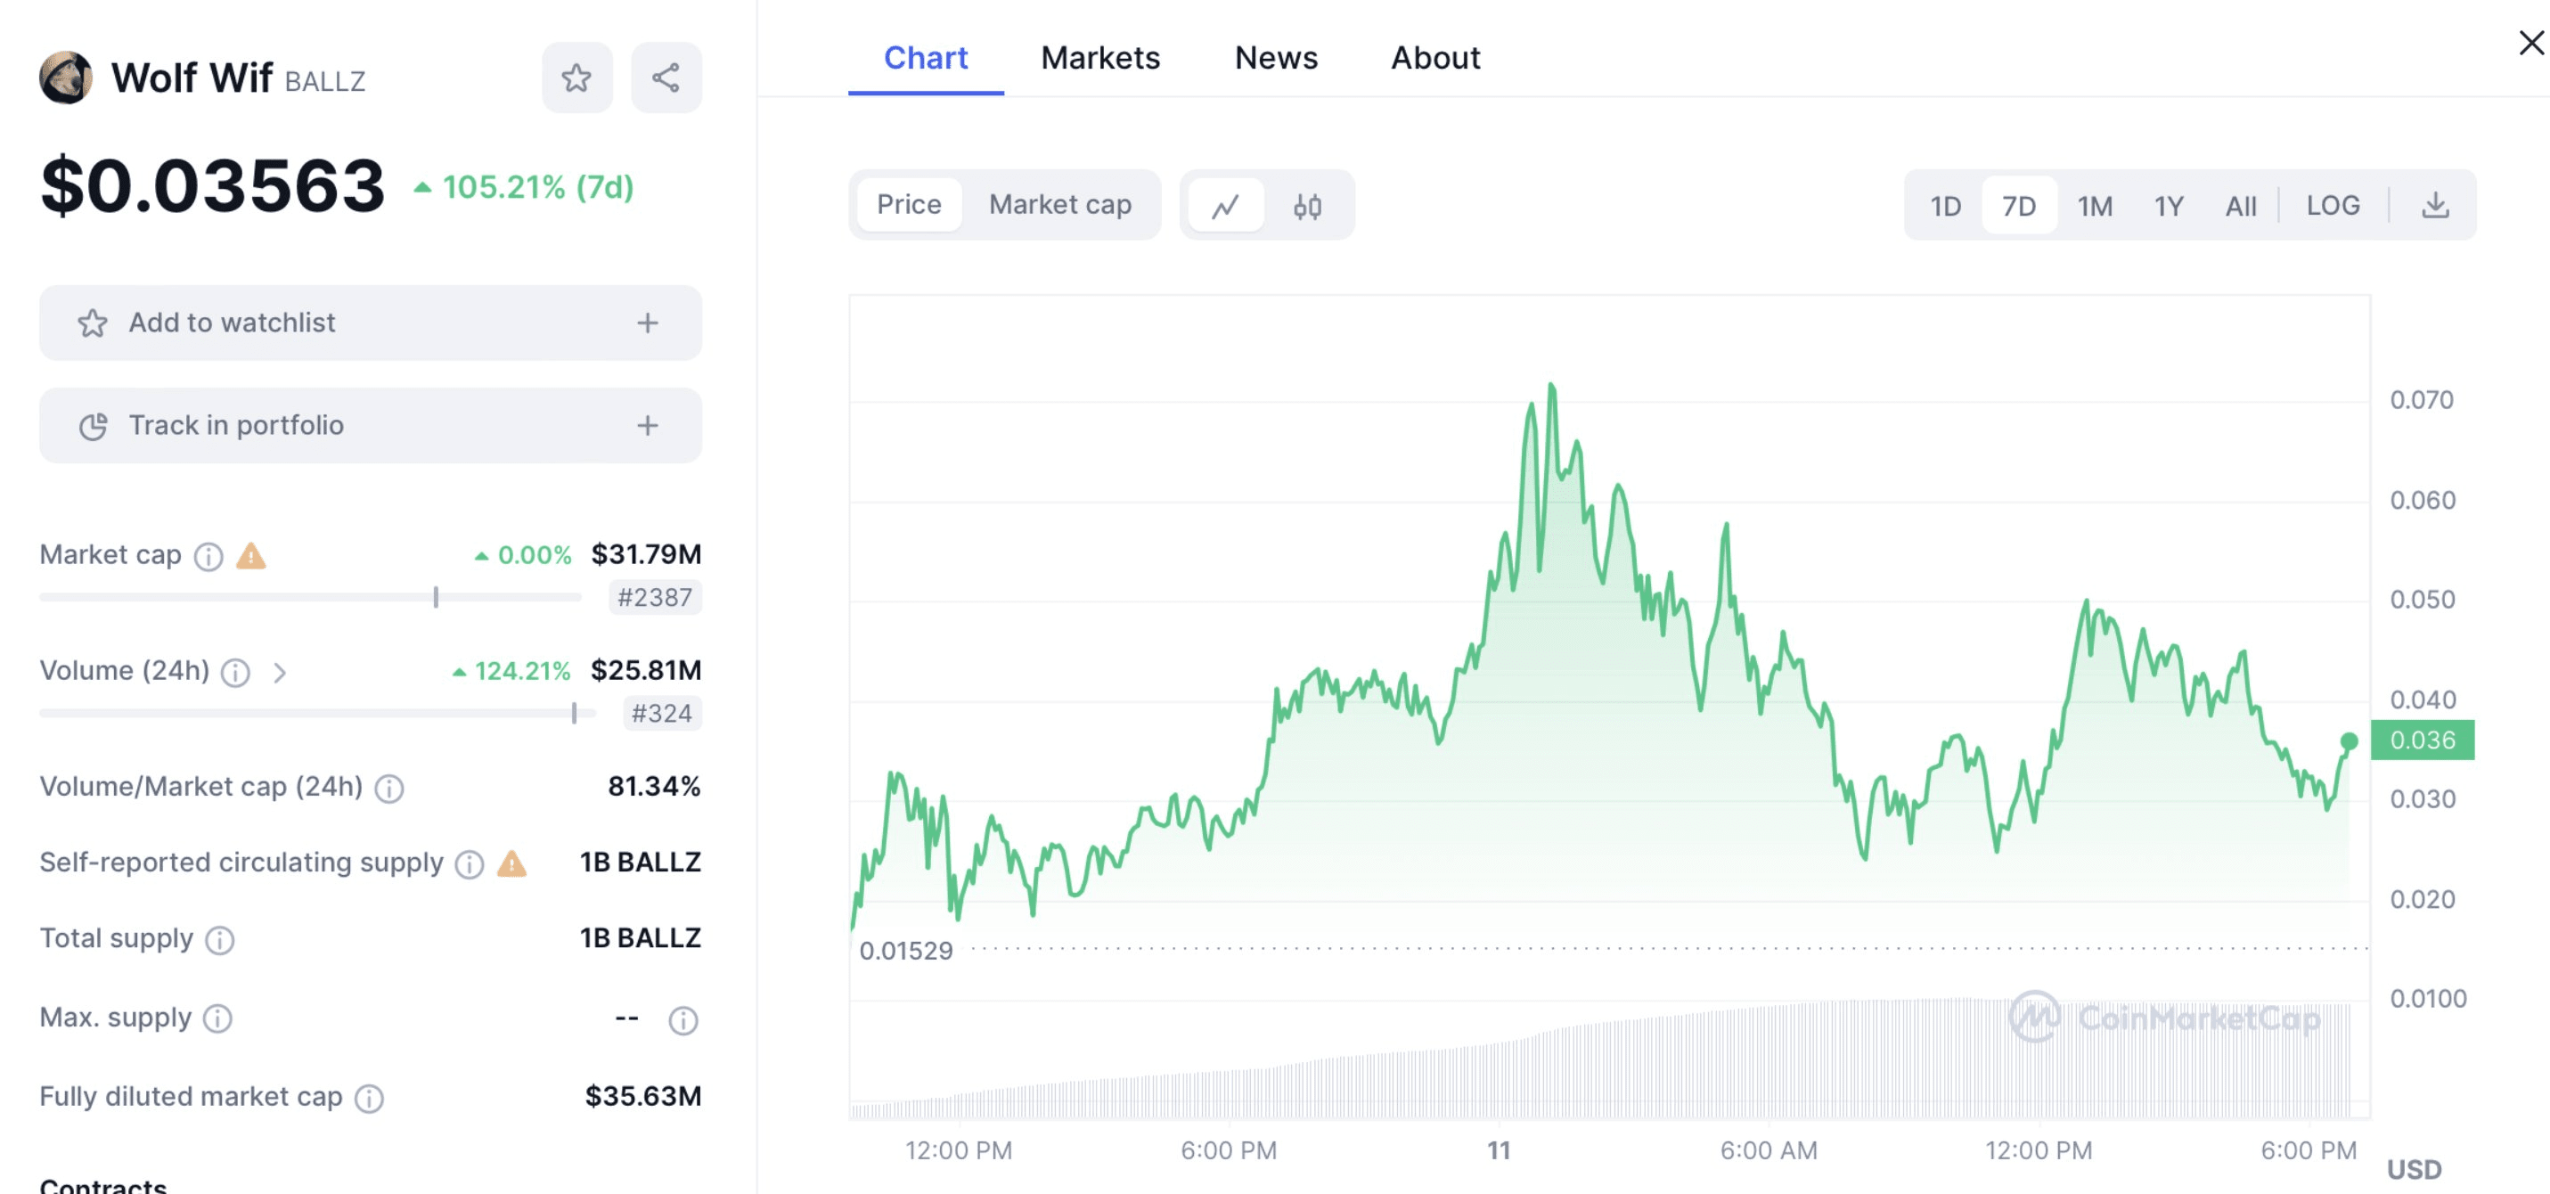Viewport: 2550px width, 1194px height.
Task: Expand Volume (24h) details chevron
Action: 280,674
